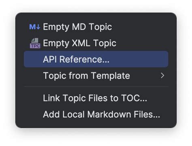192x146 pixels.
Task: Click the TPC icon beside Empty XML Topic
Action: [x=35, y=43]
